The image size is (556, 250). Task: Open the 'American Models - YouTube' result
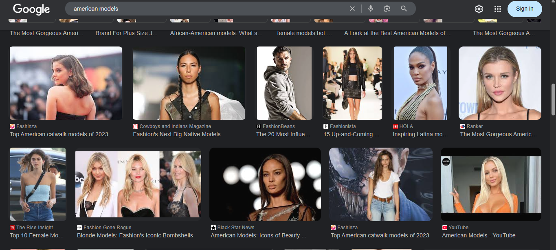tap(479, 235)
